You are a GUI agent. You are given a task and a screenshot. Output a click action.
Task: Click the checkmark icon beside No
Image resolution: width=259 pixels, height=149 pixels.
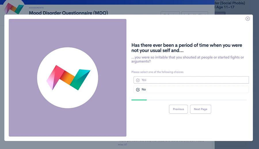point(138,89)
